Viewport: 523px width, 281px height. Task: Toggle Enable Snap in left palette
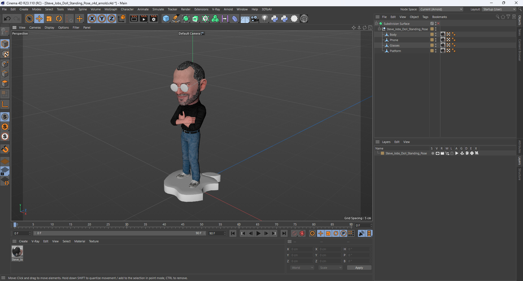5,117
